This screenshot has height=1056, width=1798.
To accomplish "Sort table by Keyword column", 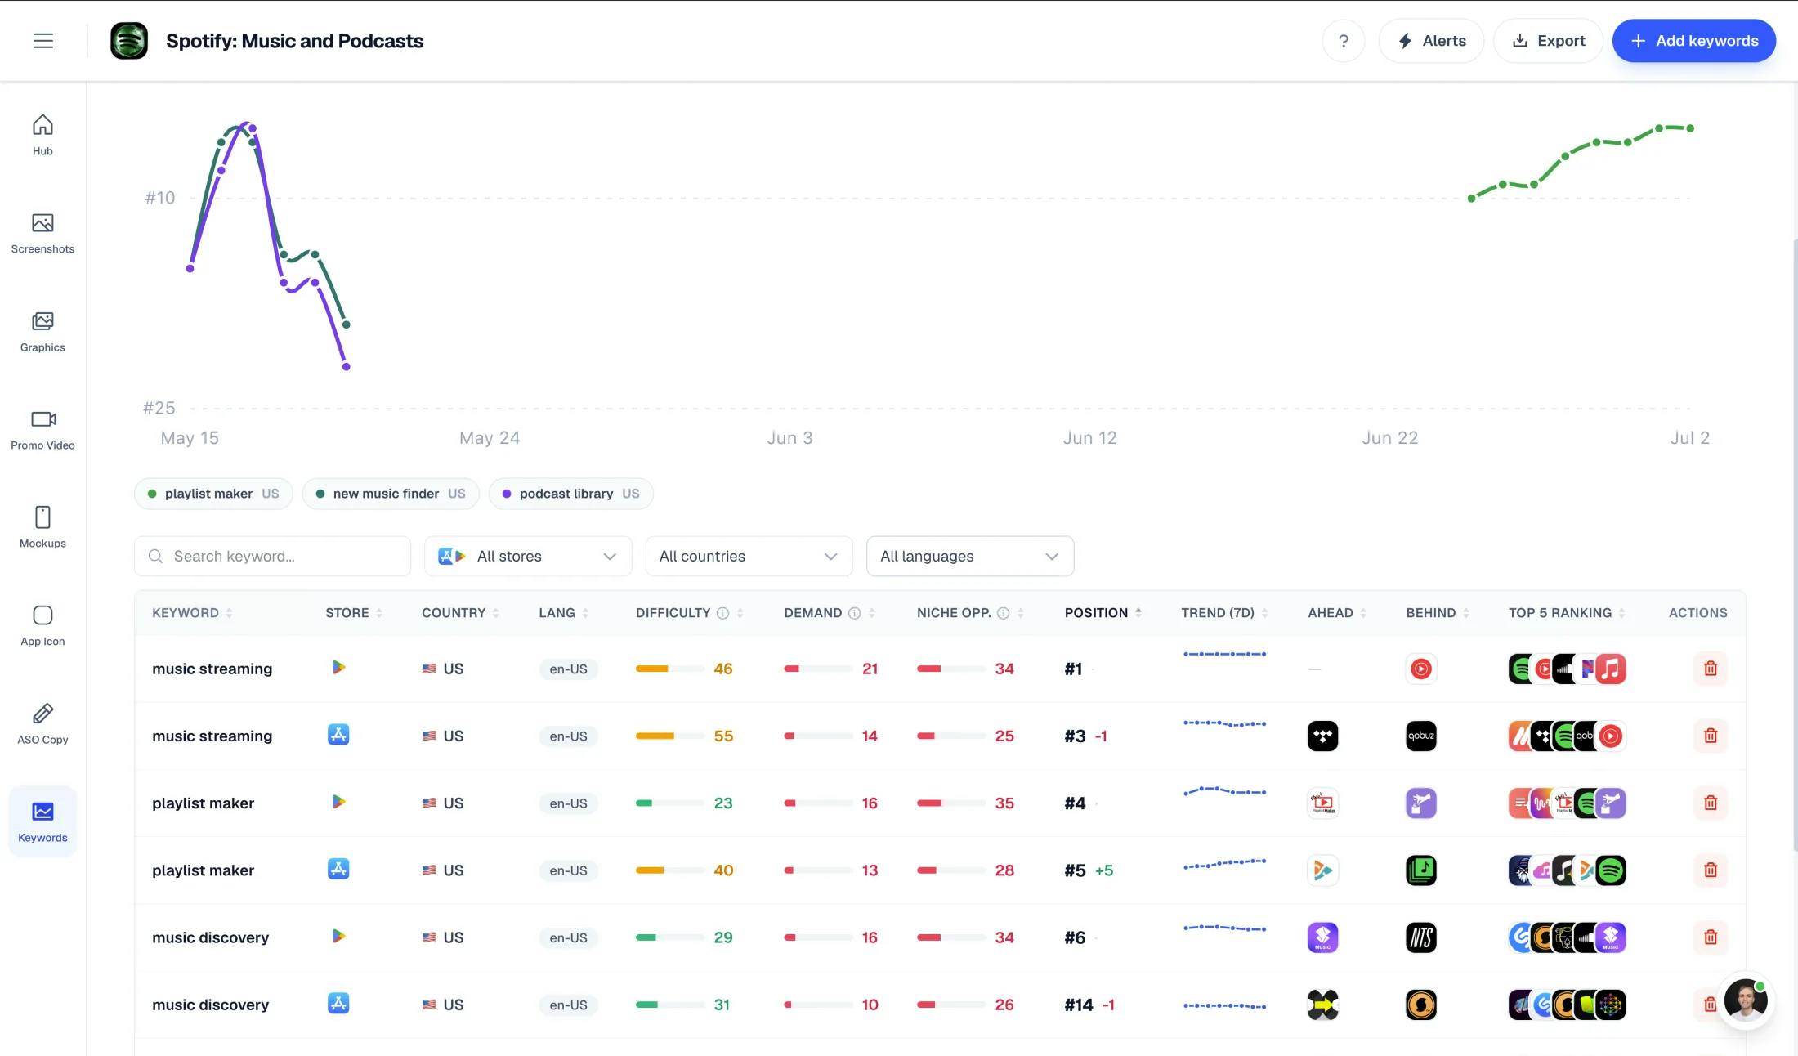I will 192,613.
